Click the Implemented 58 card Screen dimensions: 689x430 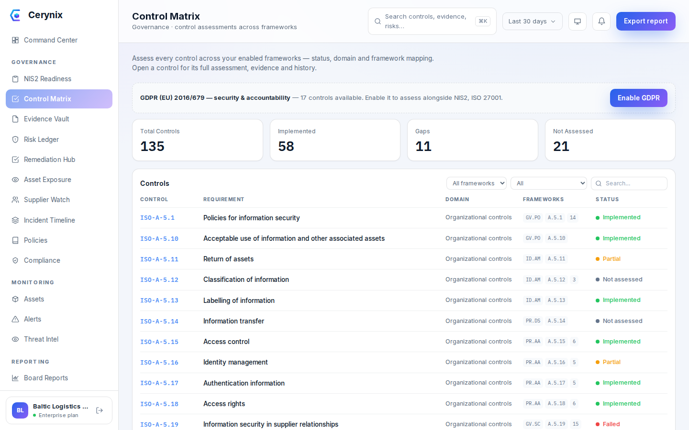pos(335,140)
